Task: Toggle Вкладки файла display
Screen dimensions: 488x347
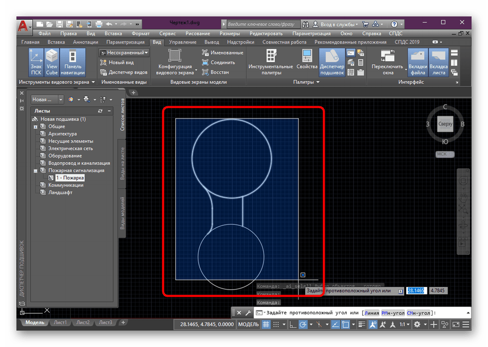Action: [x=418, y=62]
